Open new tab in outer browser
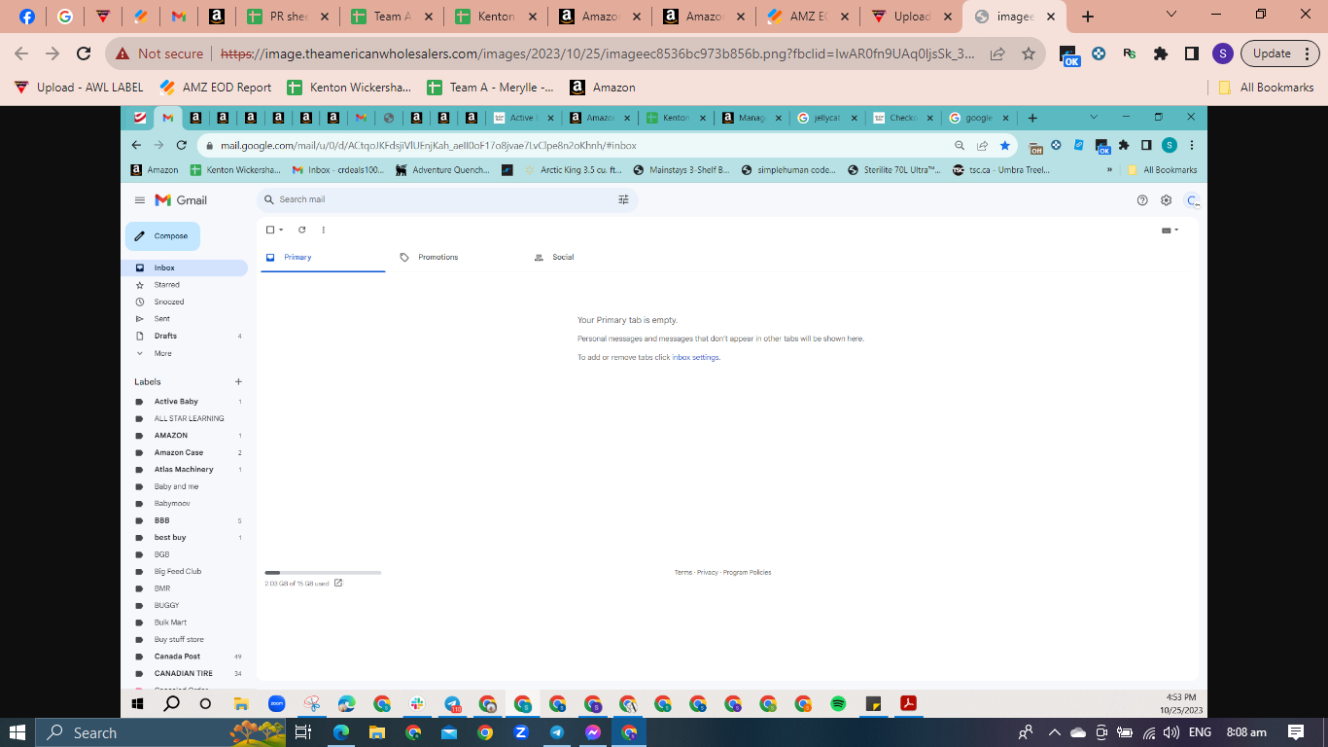The image size is (1328, 747). (x=1088, y=17)
